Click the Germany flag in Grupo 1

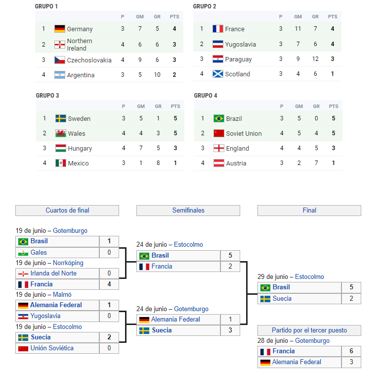[60, 29]
